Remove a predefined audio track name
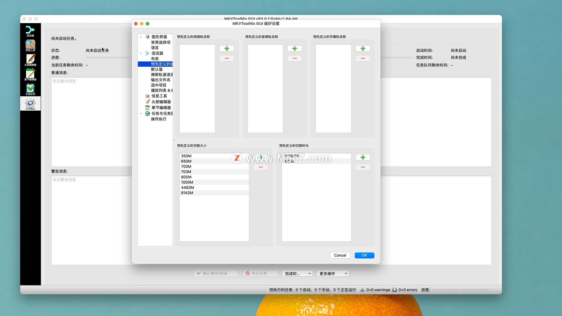Viewport: 562px width, 316px height. pyautogui.click(x=294, y=59)
